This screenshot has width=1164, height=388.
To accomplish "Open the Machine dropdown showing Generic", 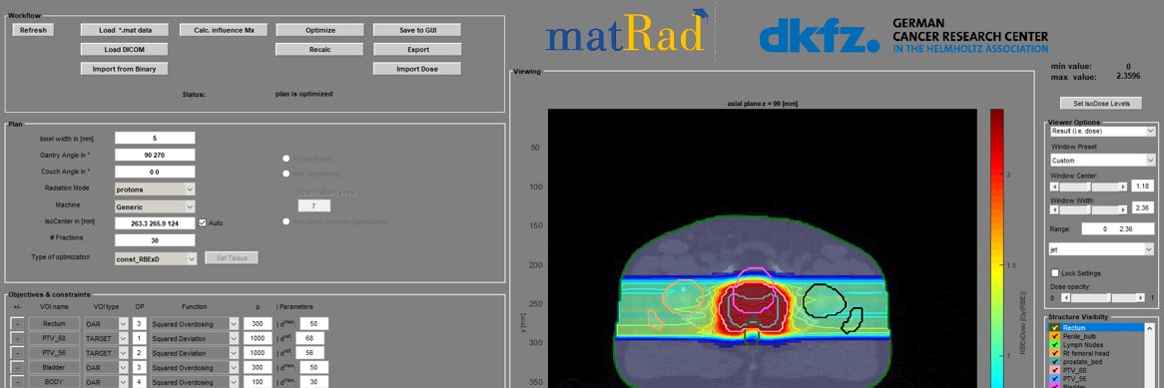I will pos(155,207).
